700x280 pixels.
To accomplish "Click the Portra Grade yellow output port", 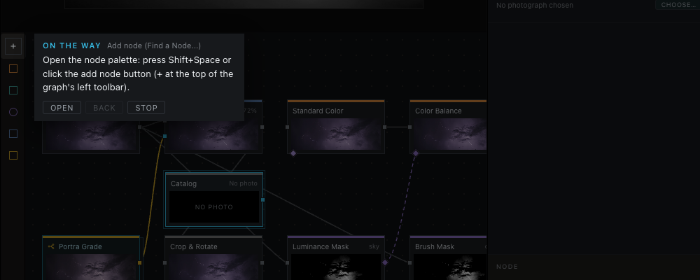I will (x=140, y=263).
